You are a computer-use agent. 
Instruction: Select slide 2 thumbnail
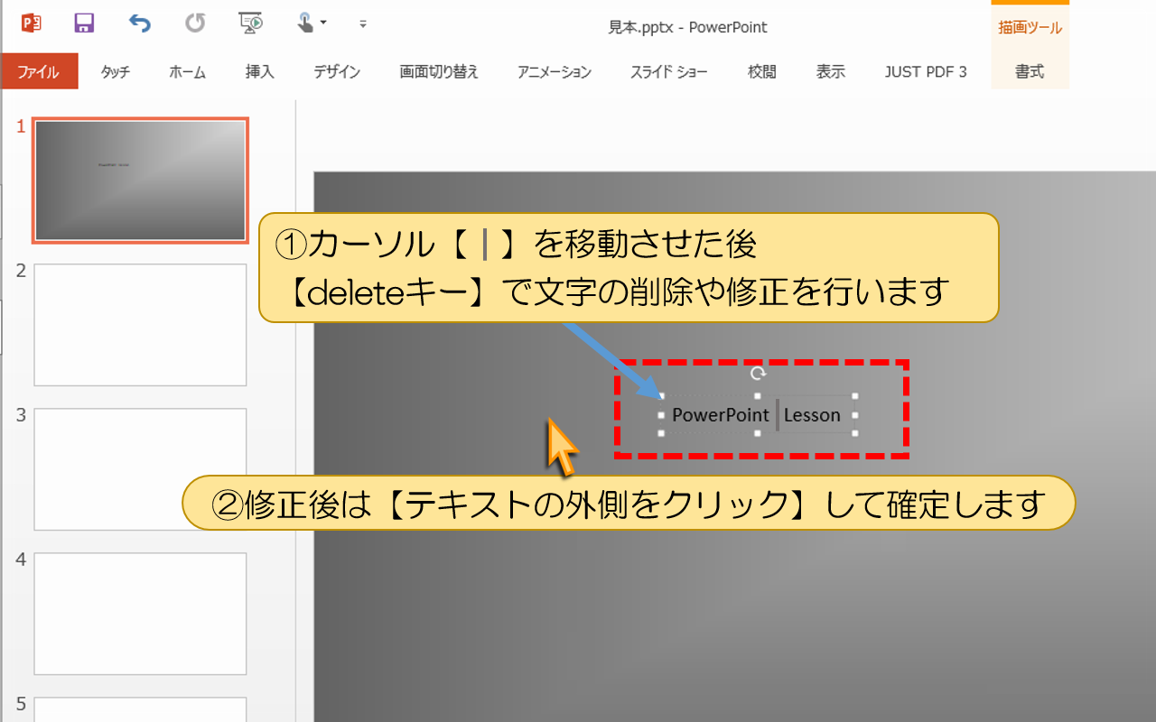coord(140,325)
